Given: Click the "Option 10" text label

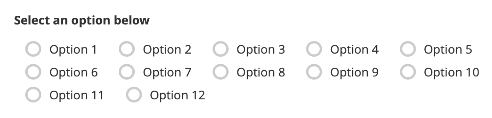Looking at the screenshot, I should point(451,73).
